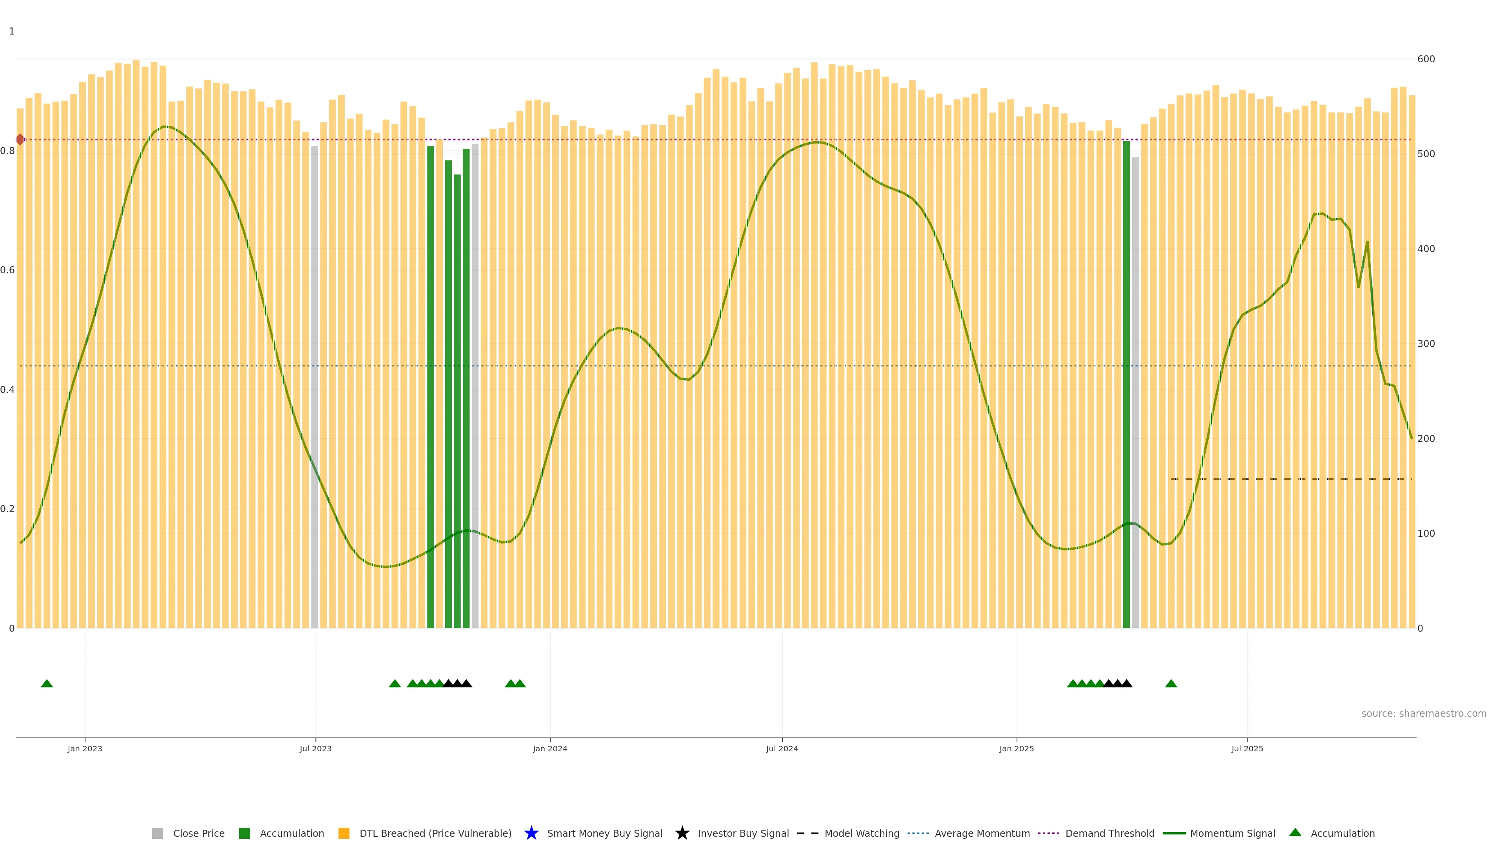
Task: Click the orange DTL Breached color swatch
Action: tap(344, 834)
